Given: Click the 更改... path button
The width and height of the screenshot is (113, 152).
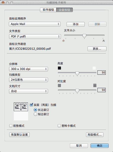Looking at the screenshot, I should pyautogui.click(x=97, y=49).
